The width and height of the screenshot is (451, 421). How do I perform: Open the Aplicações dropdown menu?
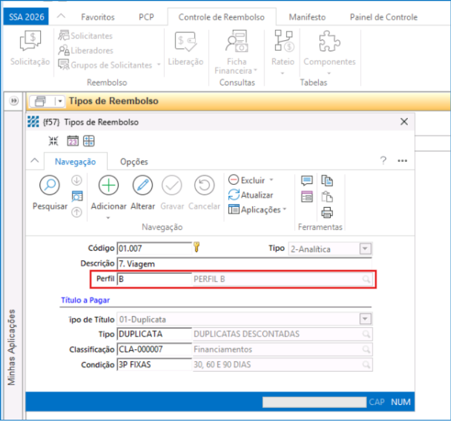(x=257, y=210)
